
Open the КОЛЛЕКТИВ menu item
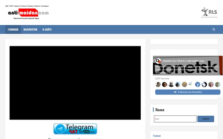(x=30, y=30)
